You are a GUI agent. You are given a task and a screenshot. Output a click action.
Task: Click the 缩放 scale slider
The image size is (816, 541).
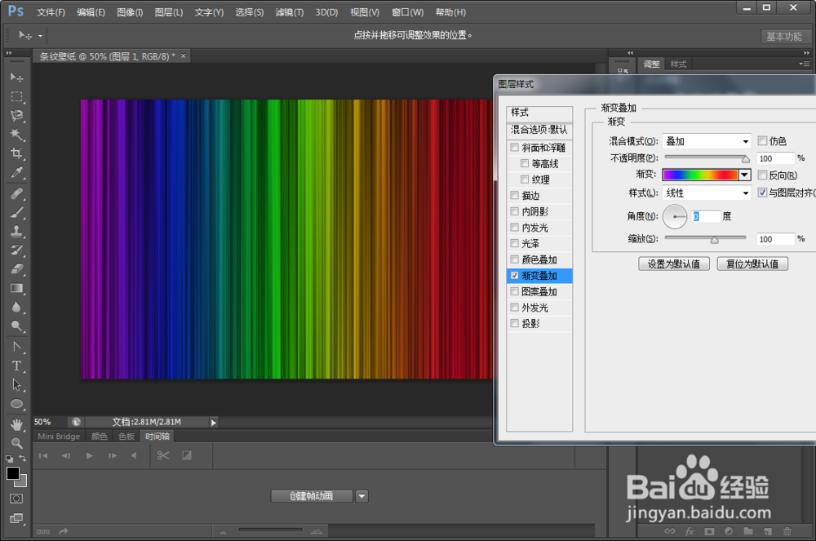(x=705, y=238)
